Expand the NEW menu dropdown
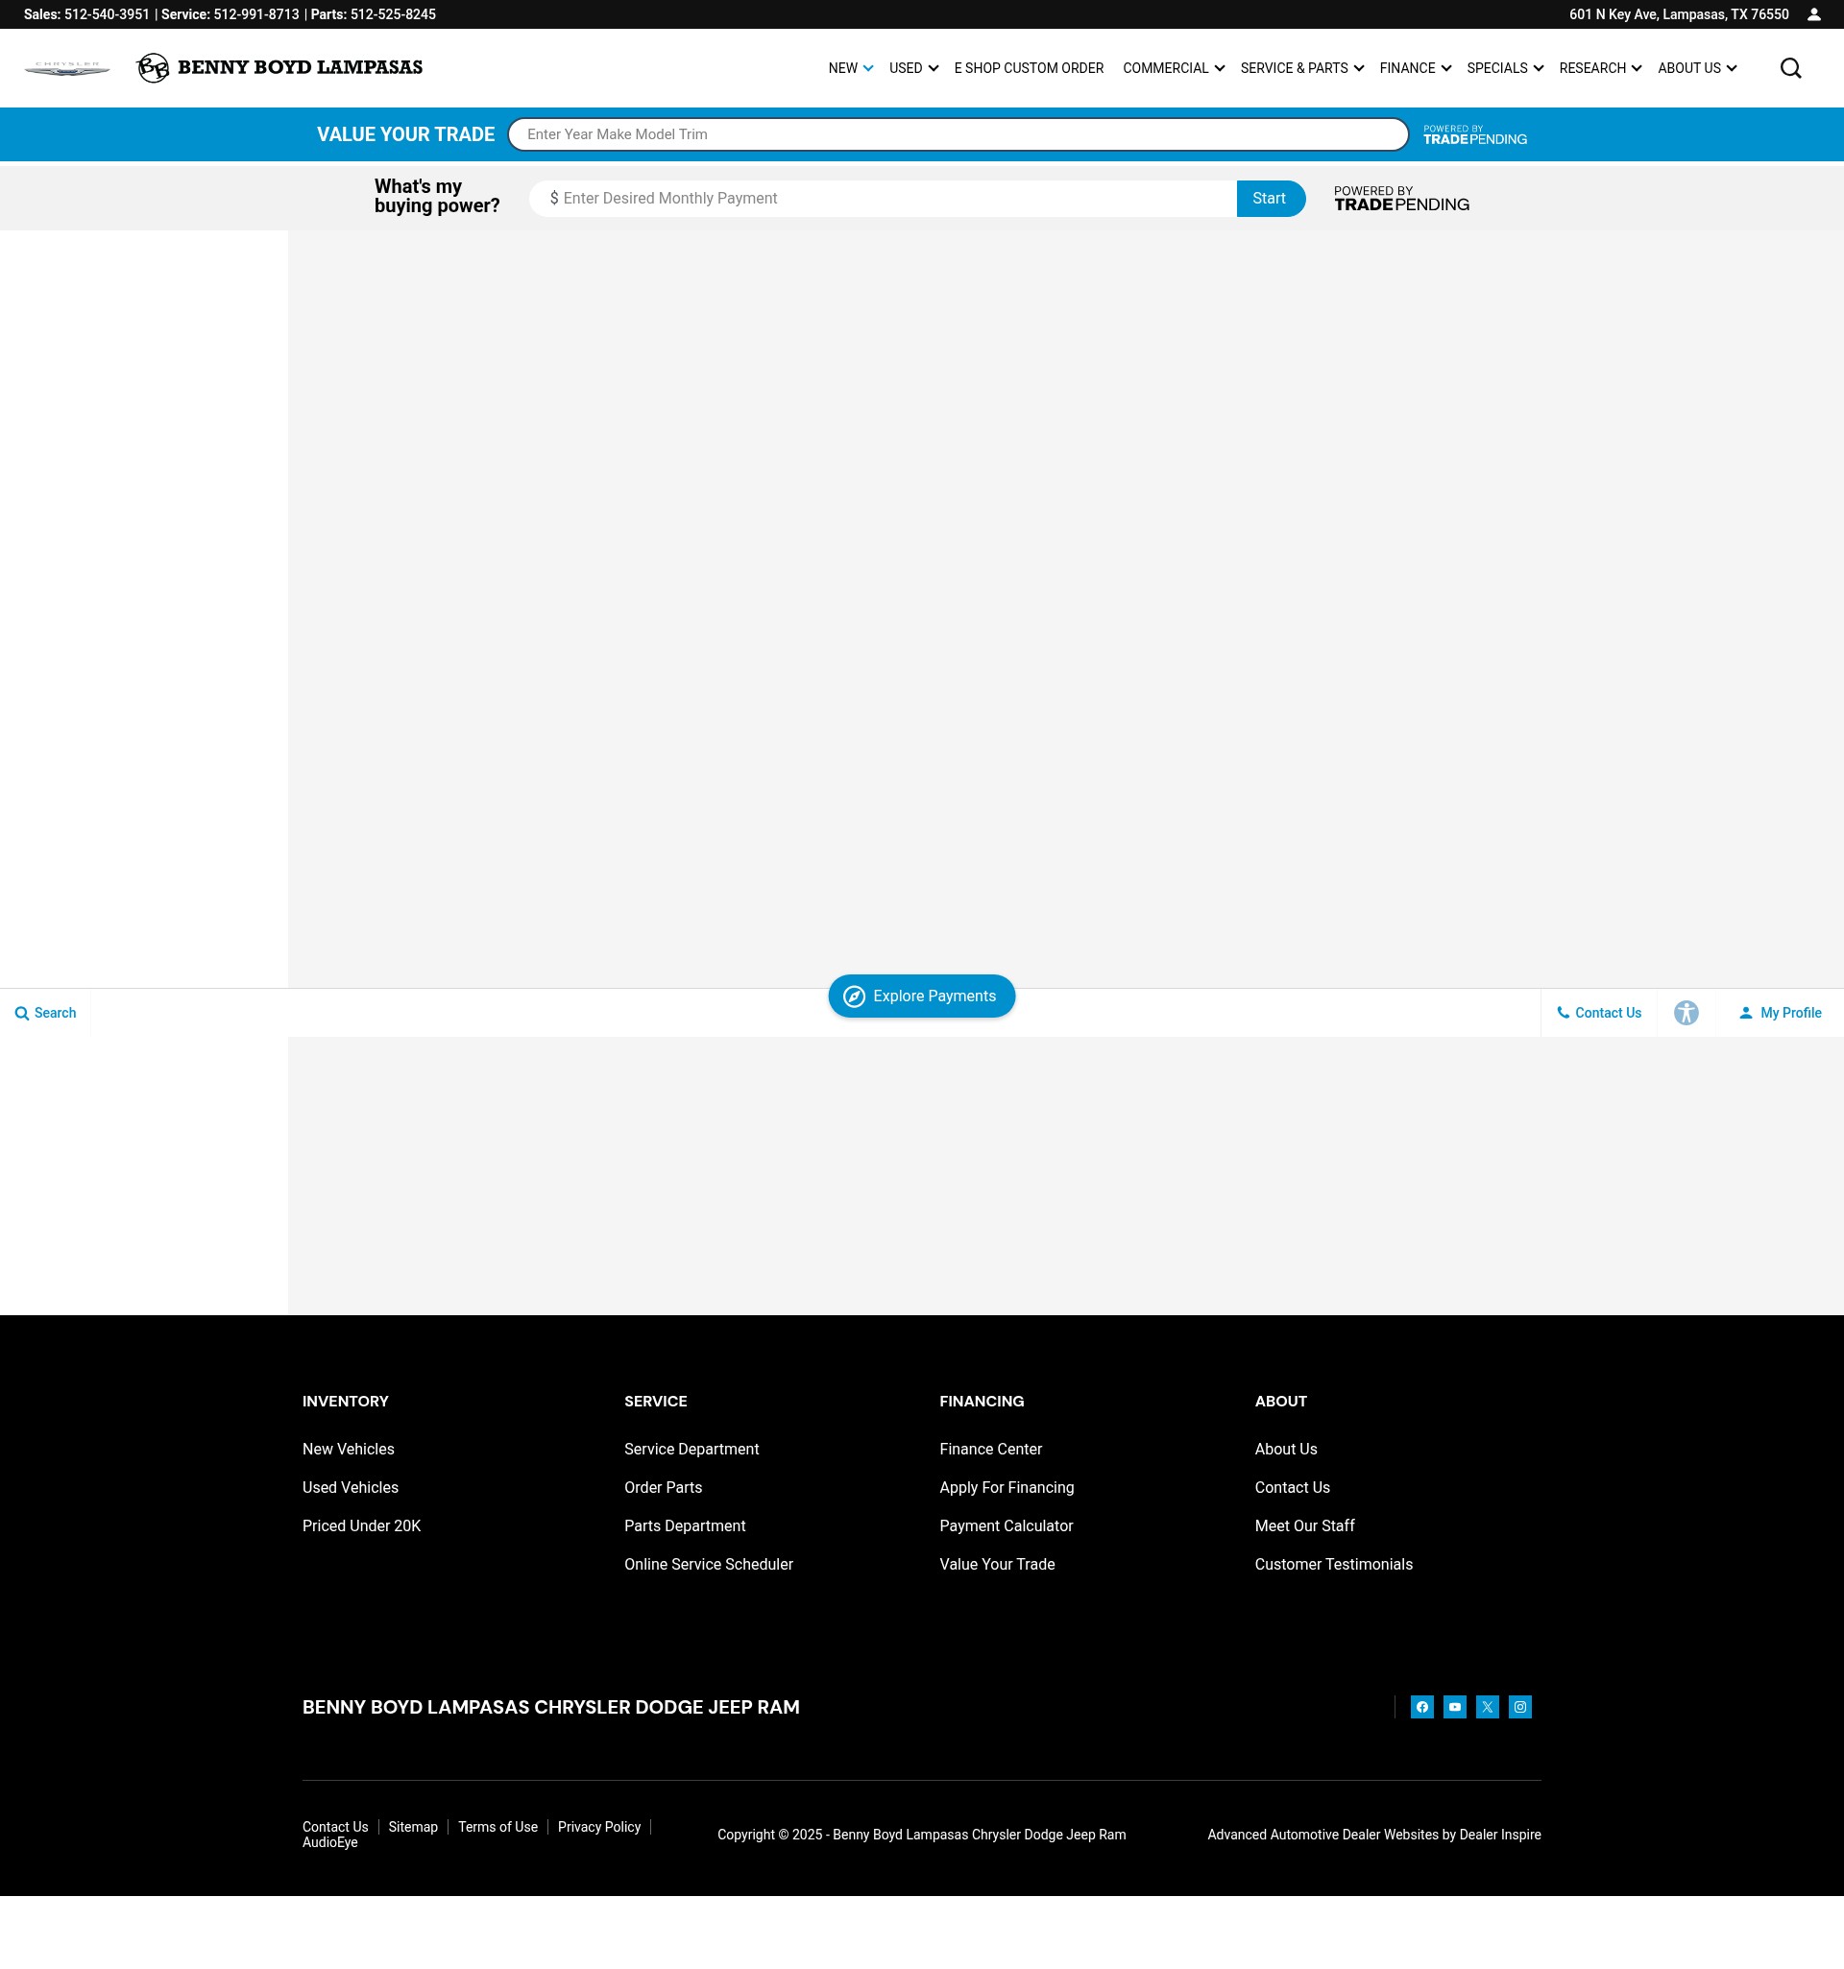1844x1969 pixels. pyautogui.click(x=850, y=68)
